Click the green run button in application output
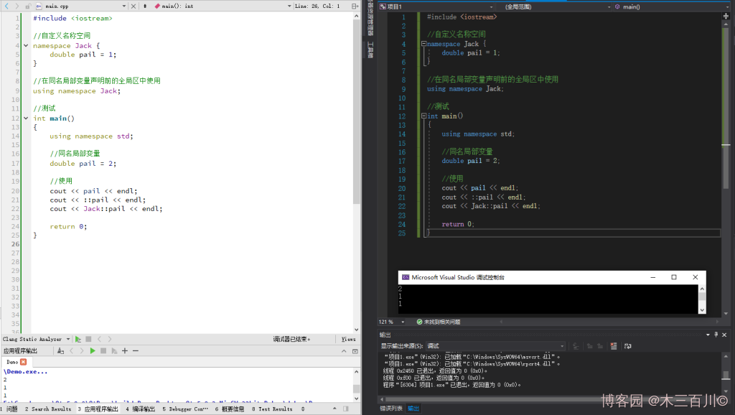This screenshot has height=415, width=735. 93,350
